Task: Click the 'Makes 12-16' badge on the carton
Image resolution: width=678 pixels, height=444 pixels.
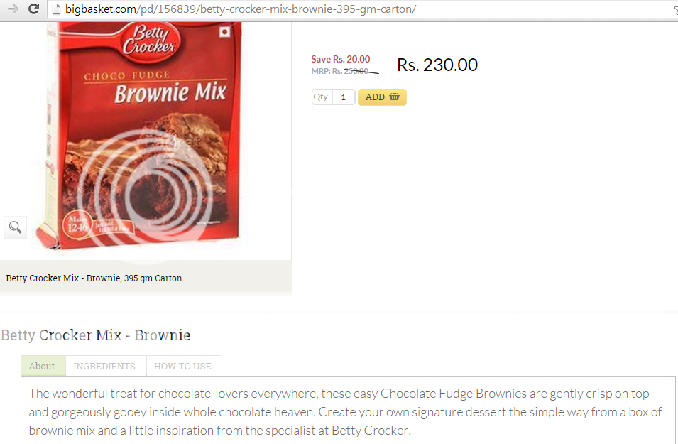Action: coord(77,224)
